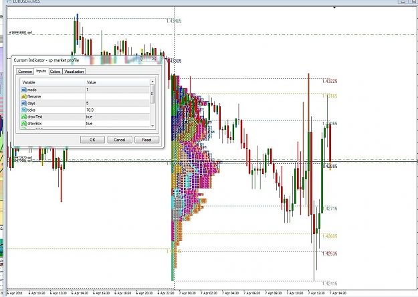Confirm settings with the OK button
Screen dimensions: 418x297
pos(92,140)
